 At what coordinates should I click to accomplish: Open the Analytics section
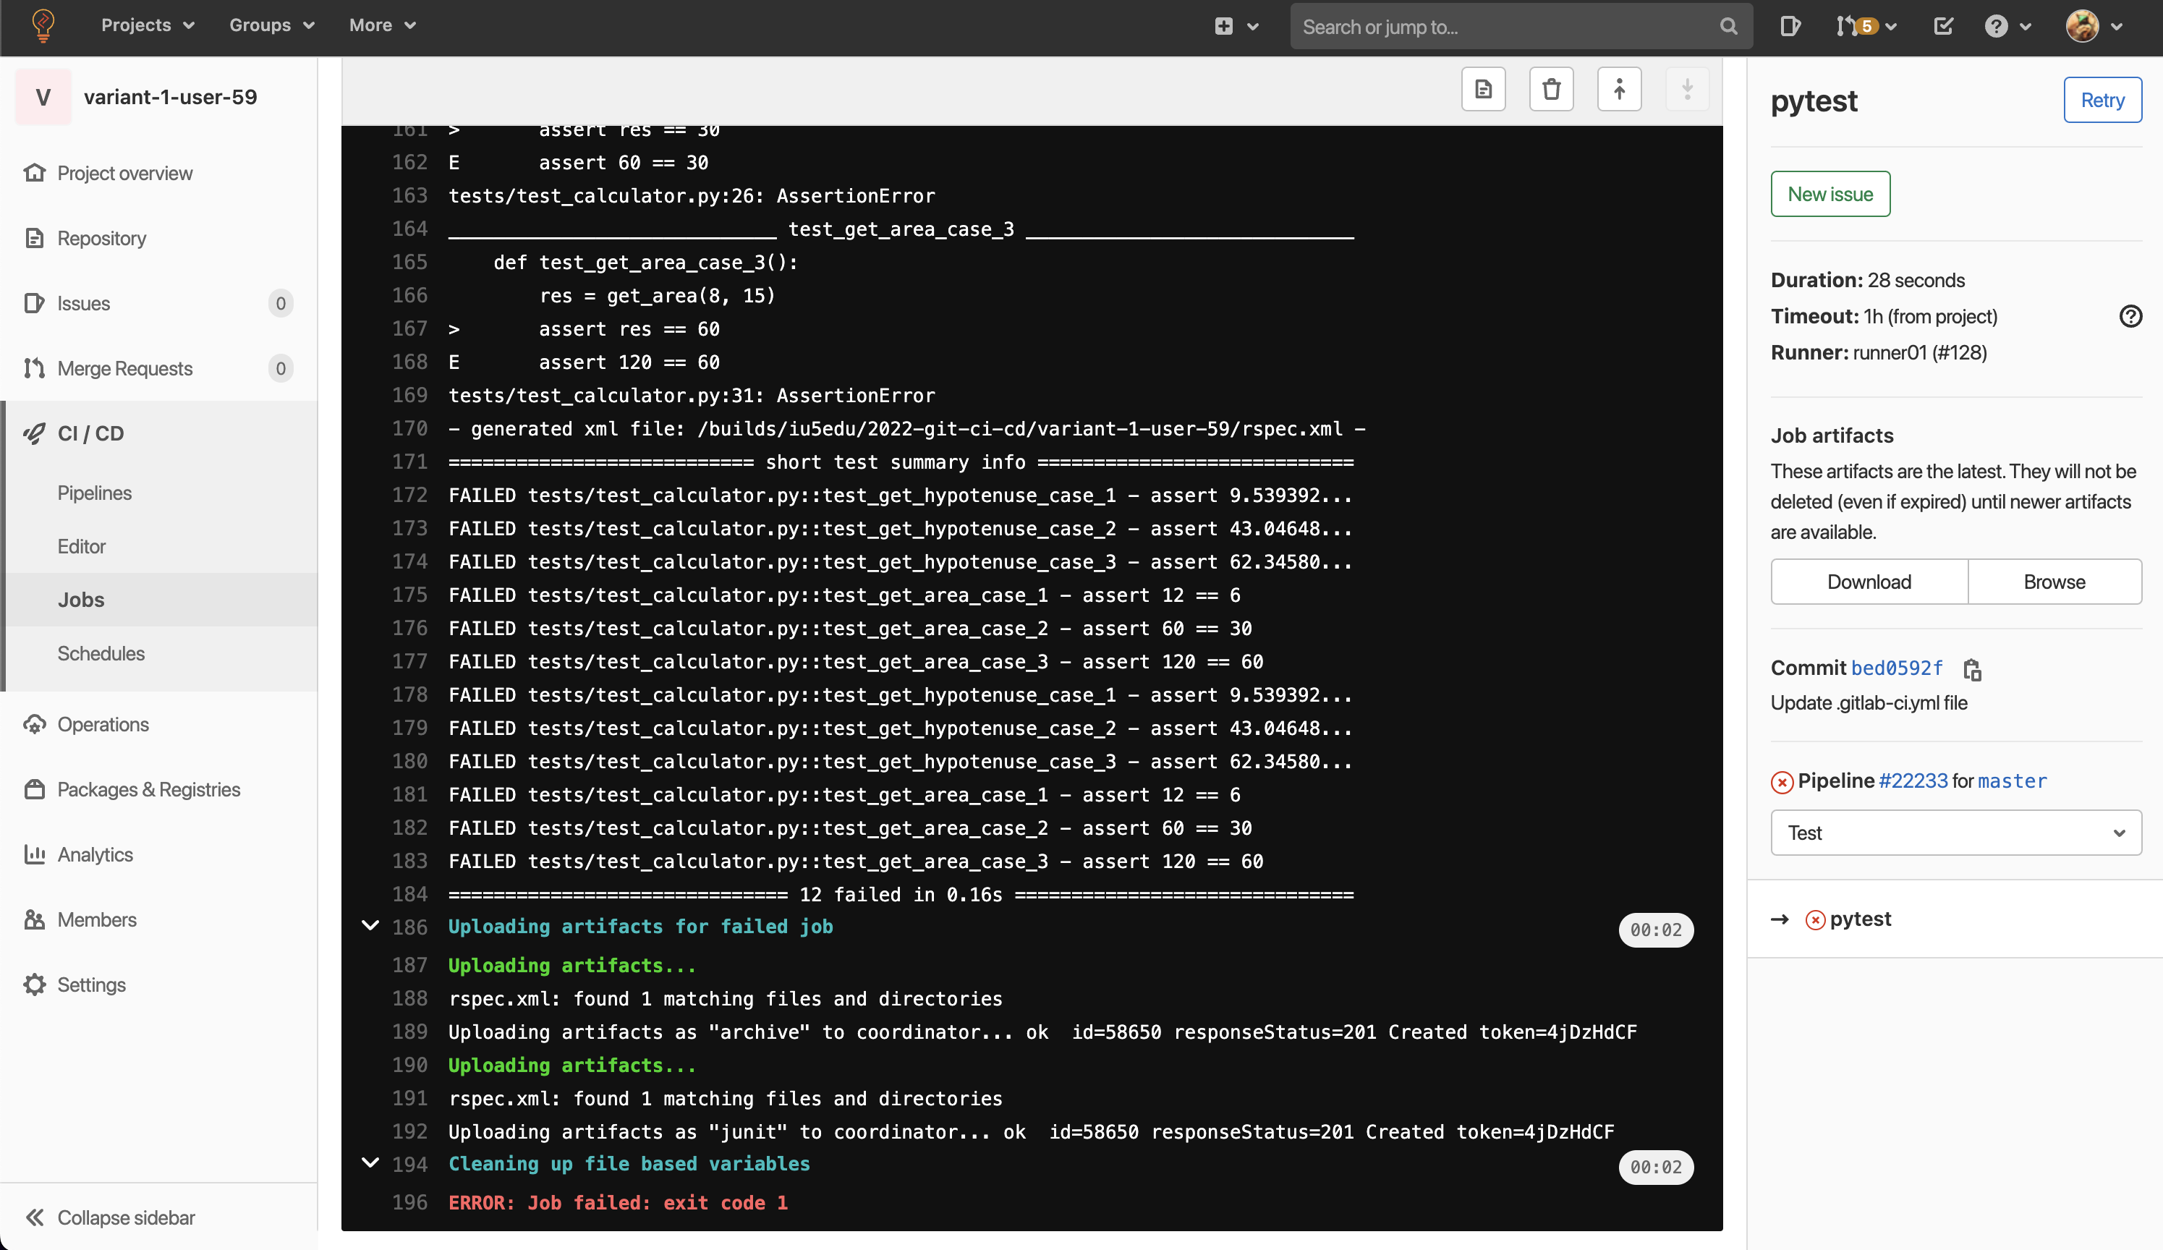click(95, 855)
